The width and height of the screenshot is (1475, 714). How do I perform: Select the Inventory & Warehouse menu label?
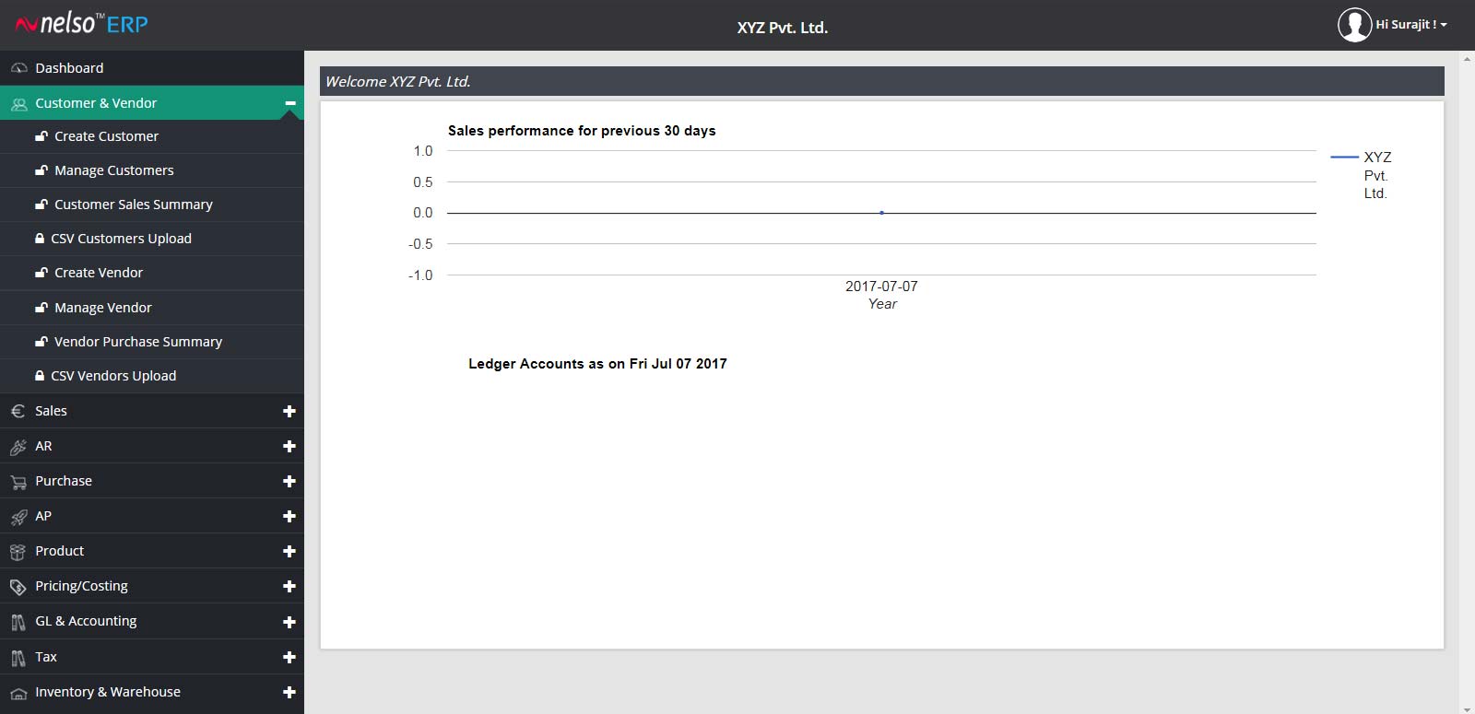coord(108,692)
